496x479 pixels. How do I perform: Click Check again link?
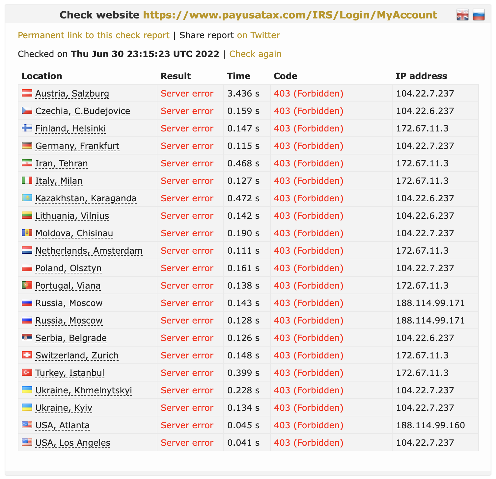255,54
